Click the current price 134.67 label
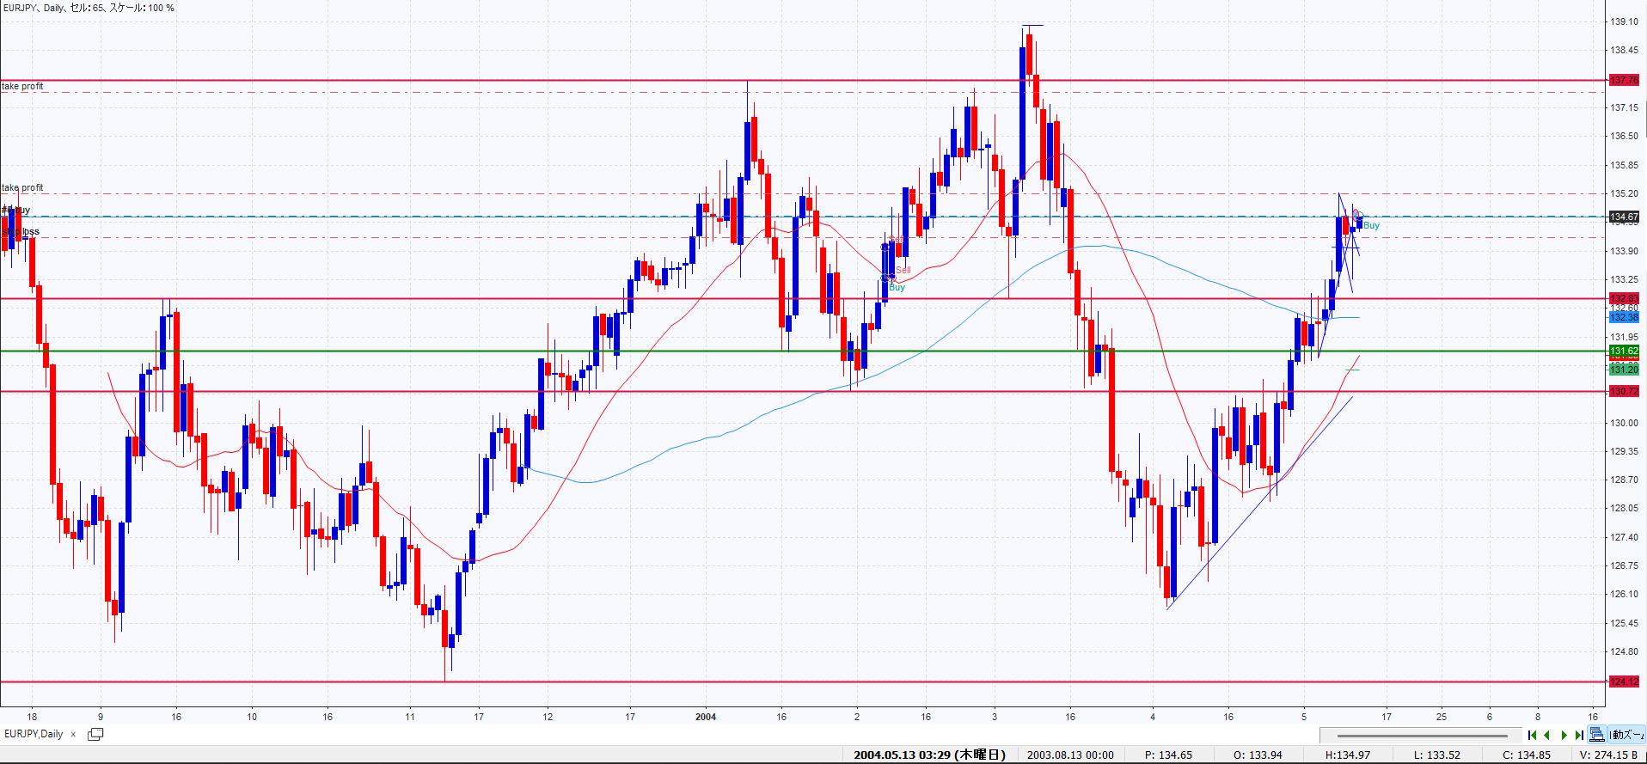This screenshot has width=1647, height=764. (x=1624, y=217)
